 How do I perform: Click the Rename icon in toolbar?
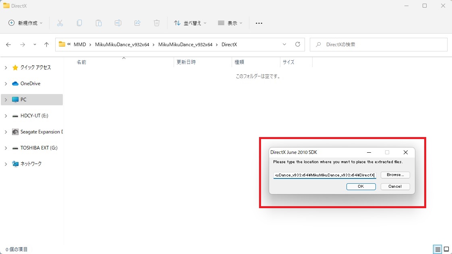(x=118, y=23)
